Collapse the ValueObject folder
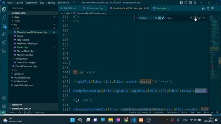This screenshot has height=124, width=221. [33, 59]
